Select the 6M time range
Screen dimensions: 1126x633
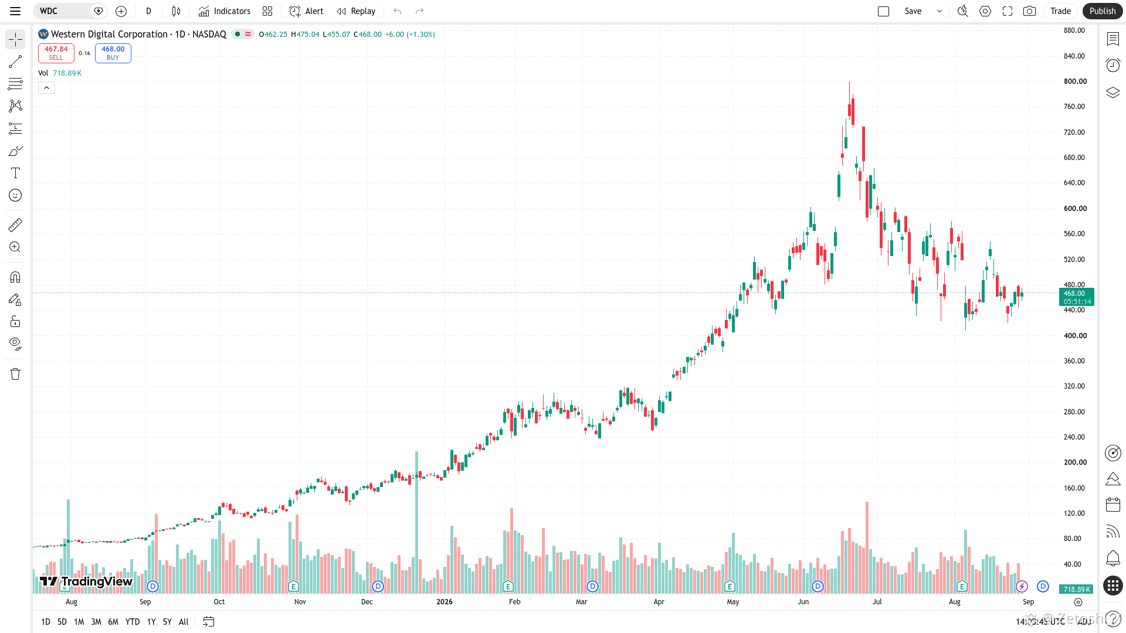tap(113, 622)
